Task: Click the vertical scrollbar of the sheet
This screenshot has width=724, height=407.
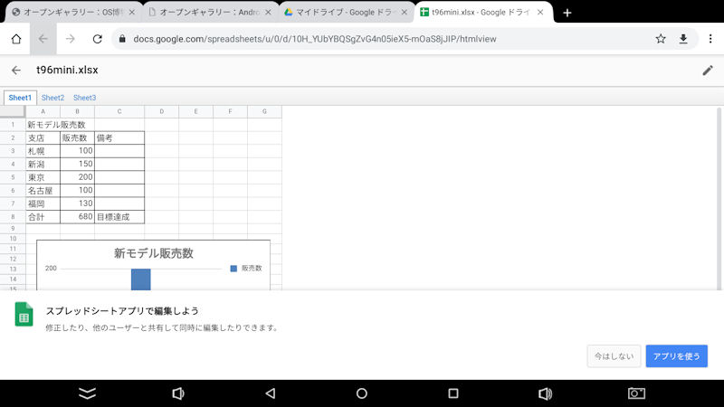Action: [x=719, y=198]
